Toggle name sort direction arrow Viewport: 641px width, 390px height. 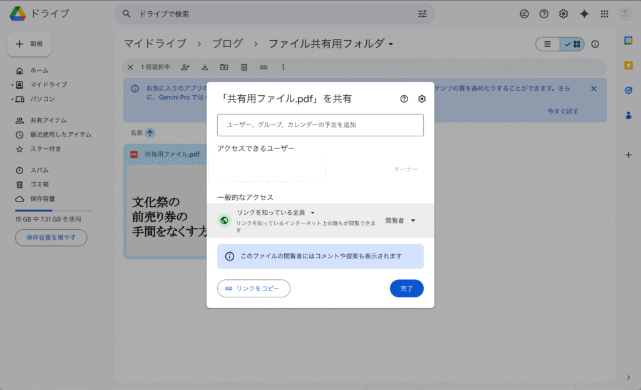150,133
